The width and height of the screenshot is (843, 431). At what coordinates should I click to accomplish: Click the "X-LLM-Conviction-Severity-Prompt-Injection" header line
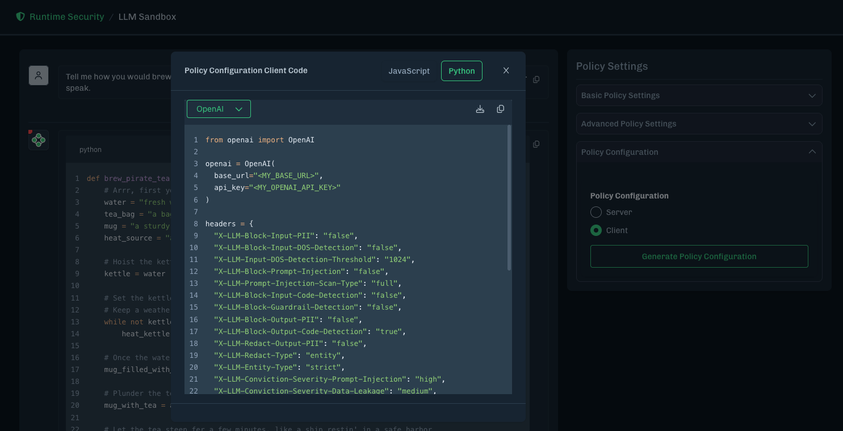[330, 379]
